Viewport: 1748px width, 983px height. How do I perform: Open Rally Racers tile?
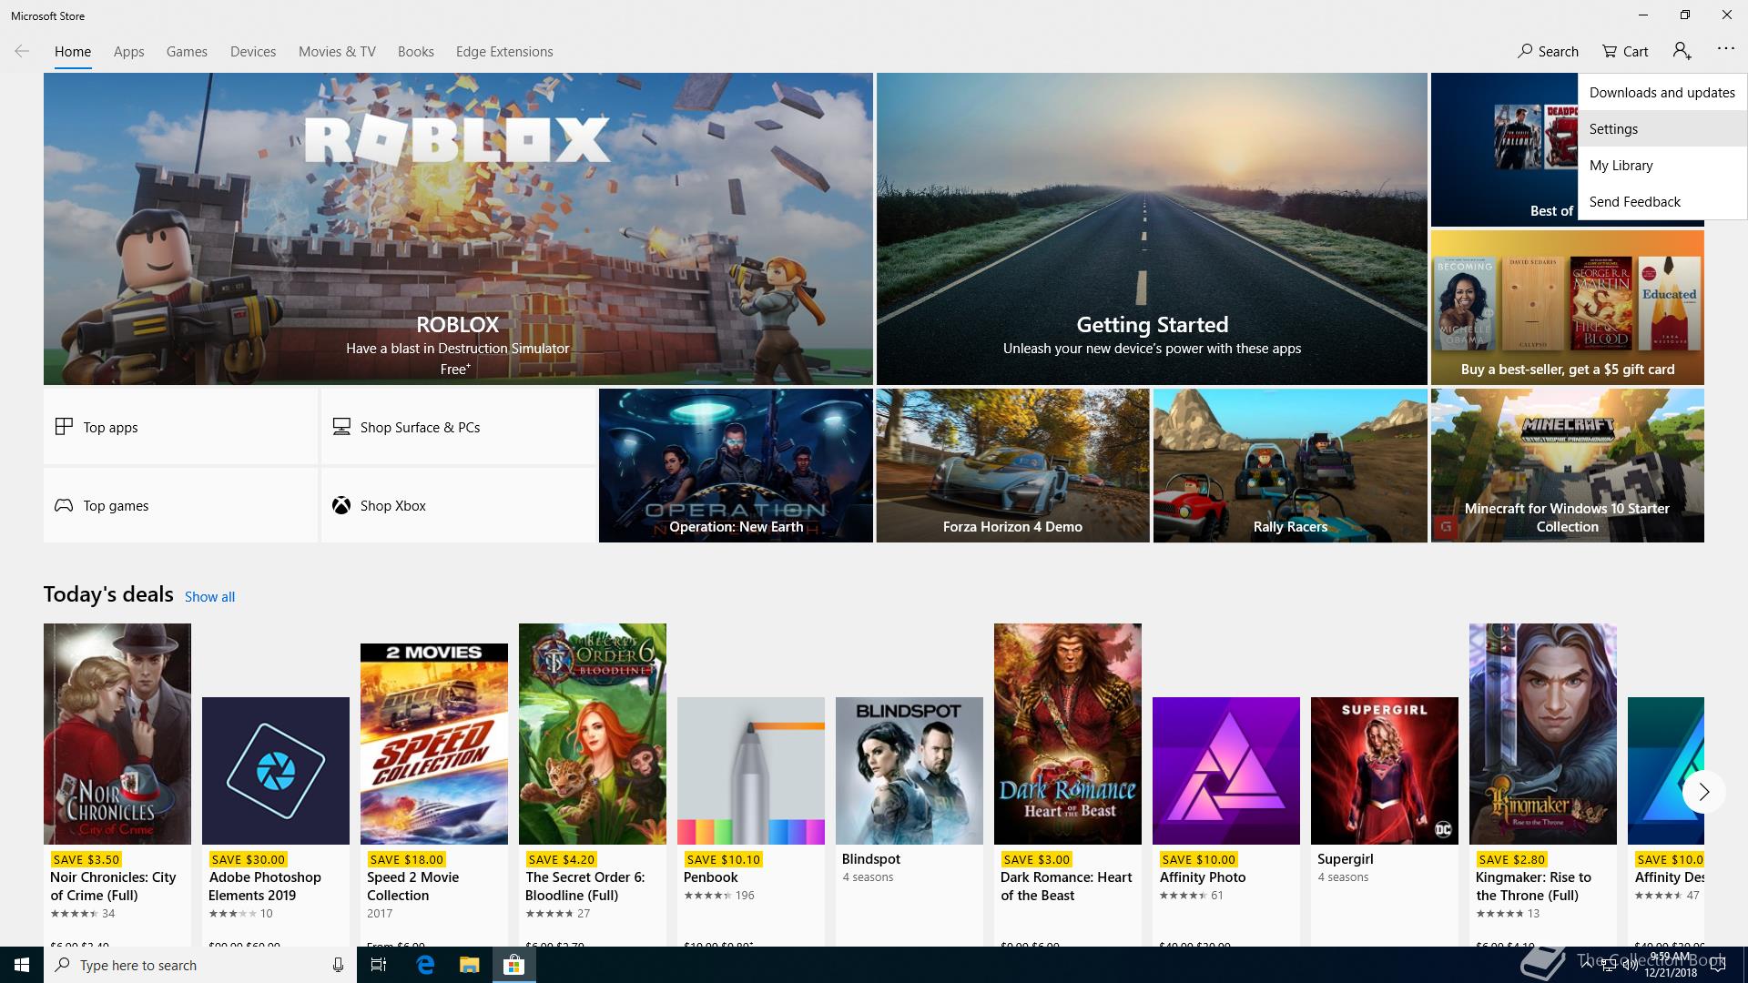click(x=1290, y=466)
